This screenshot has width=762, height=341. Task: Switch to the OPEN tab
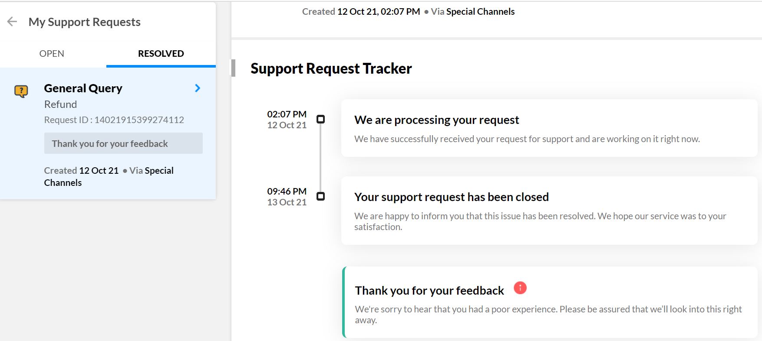click(52, 54)
